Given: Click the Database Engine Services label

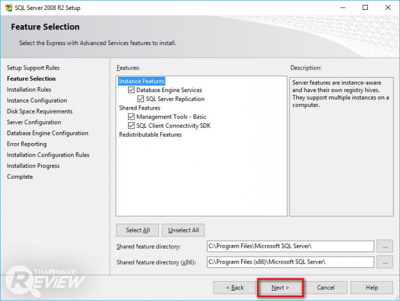Looking at the screenshot, I should pos(169,90).
